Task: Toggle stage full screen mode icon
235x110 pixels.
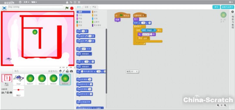Action: 4,8
